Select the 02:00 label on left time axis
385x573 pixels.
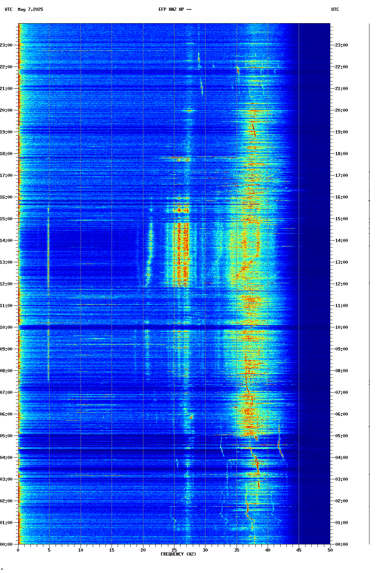(x=6, y=501)
